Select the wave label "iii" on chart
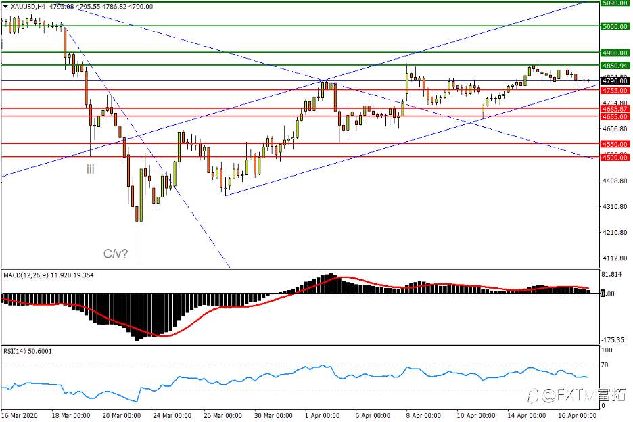Viewport: 633px width, 422px height. (91, 169)
